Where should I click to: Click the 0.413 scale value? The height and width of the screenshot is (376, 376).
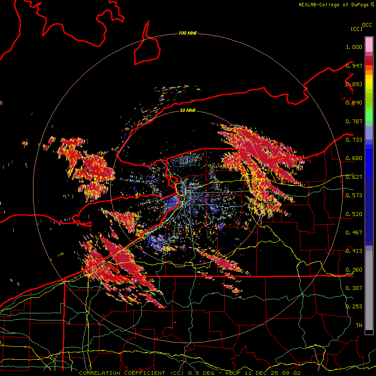coord(354,251)
